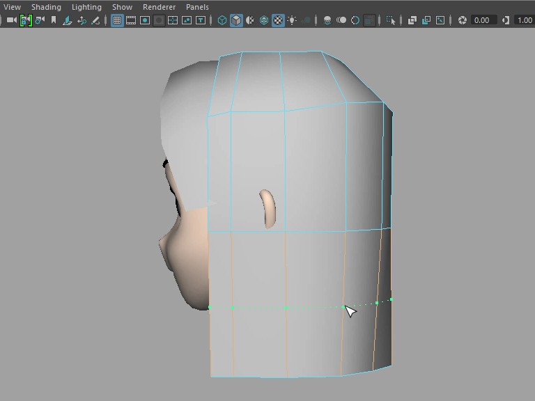Expand the Lighting menu
The image size is (535, 401).
tap(86, 7)
